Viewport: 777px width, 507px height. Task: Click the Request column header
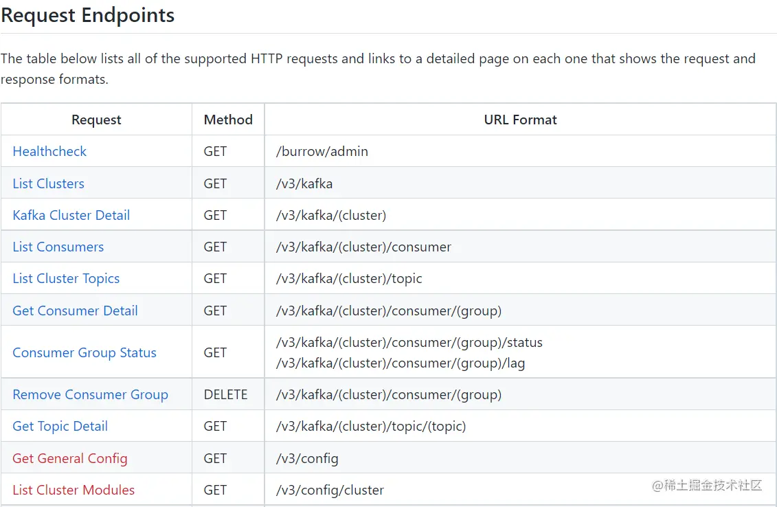click(96, 120)
